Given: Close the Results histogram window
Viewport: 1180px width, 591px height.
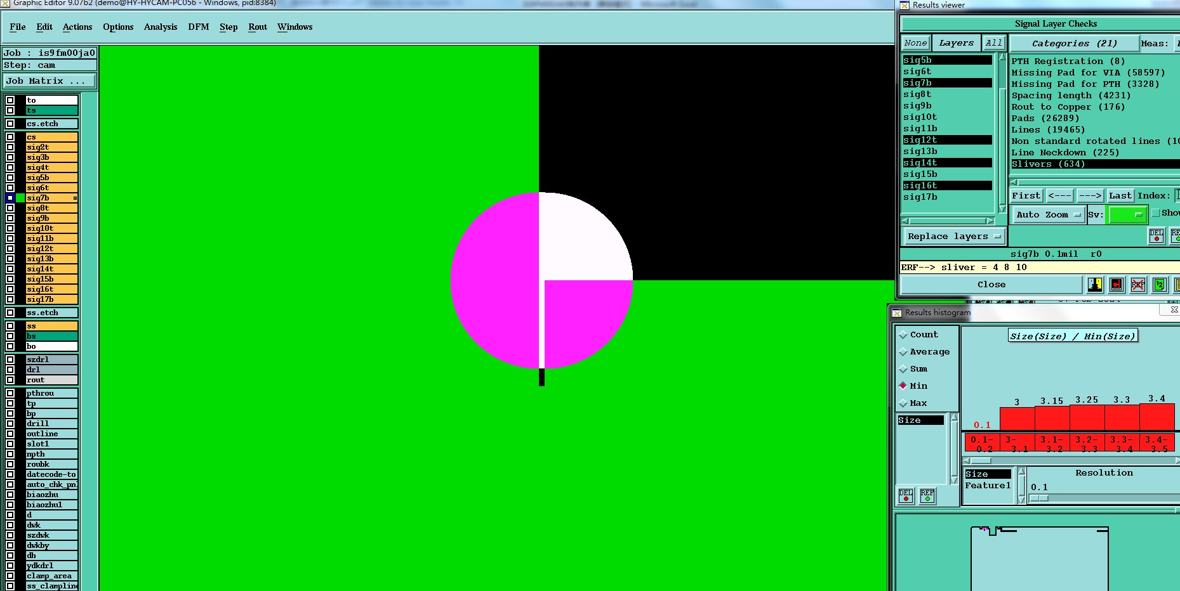Looking at the screenshot, I should point(1174,310).
